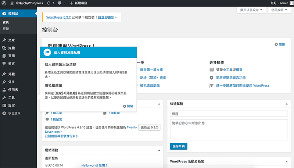The height and width of the screenshot is (168, 294).
Task: Click the collapse arrow circle icon
Action: (4, 113)
